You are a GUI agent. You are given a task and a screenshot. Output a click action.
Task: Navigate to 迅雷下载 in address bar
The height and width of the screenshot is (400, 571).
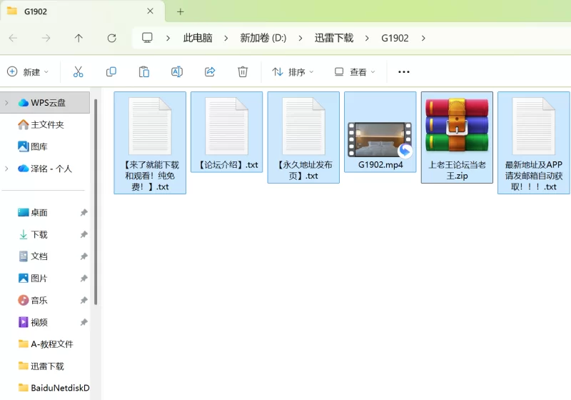coord(334,38)
